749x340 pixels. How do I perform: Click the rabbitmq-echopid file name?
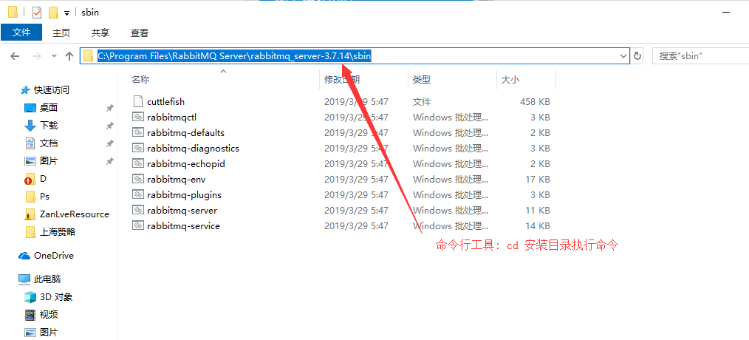(186, 163)
